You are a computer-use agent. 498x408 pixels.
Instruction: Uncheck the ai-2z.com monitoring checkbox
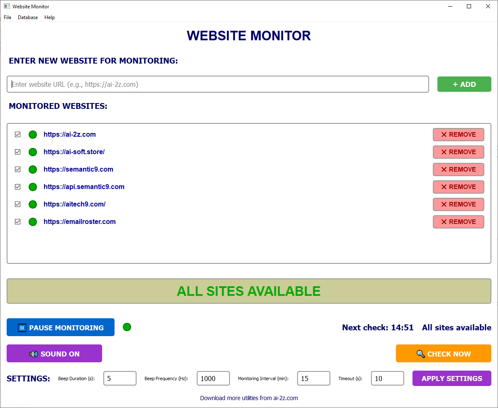click(18, 135)
